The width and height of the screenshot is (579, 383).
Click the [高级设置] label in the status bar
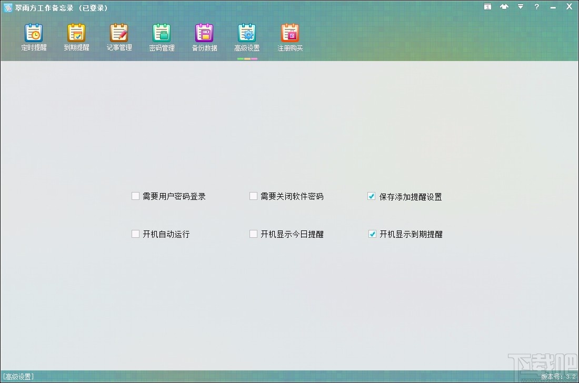18,377
